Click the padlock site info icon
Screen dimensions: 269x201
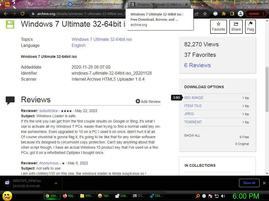[x=33, y=14]
